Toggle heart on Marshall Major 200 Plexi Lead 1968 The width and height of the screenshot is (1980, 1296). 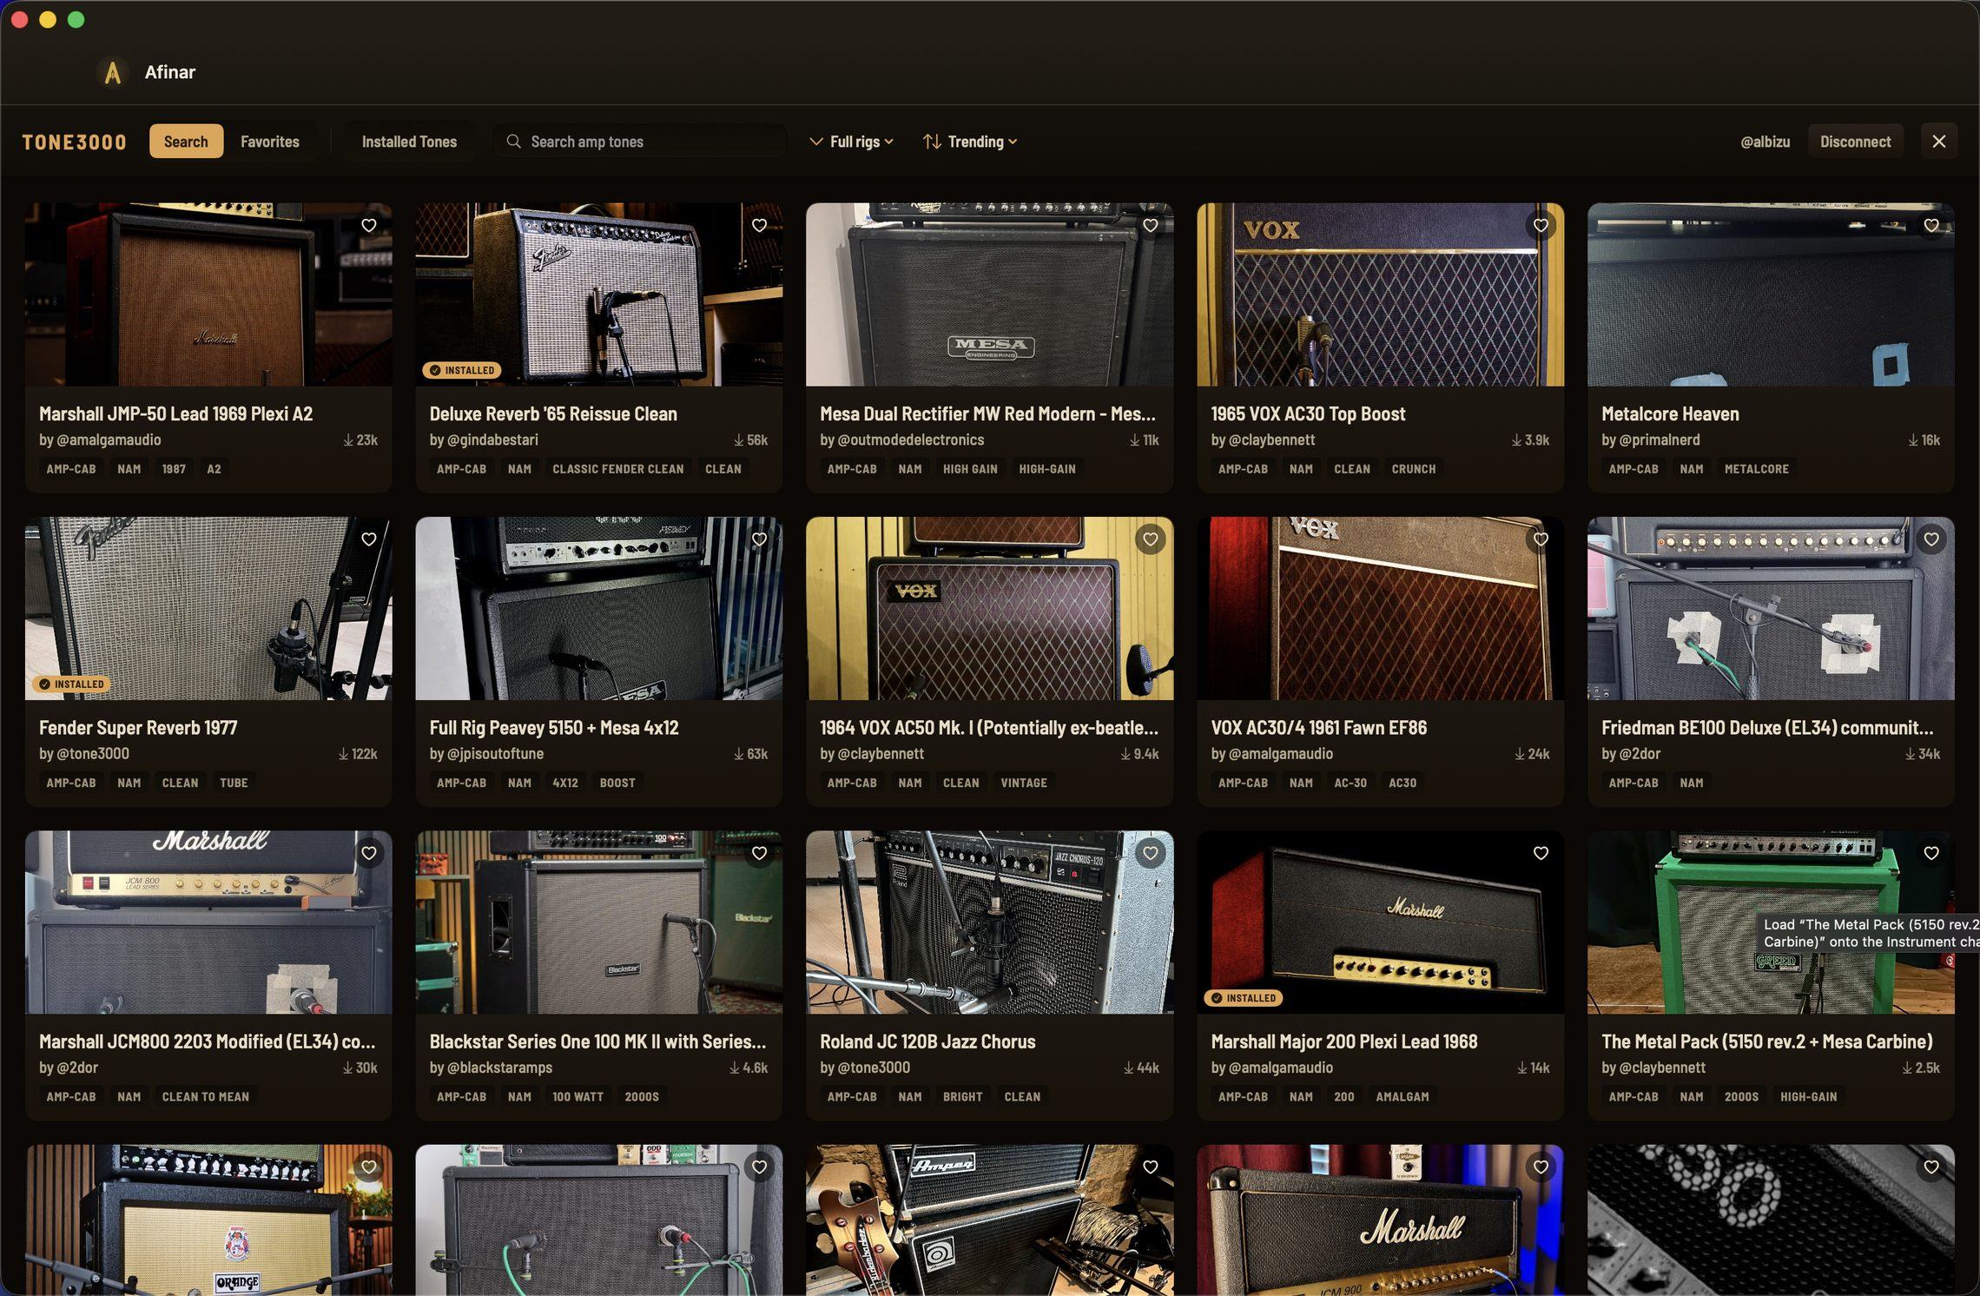1541,853
